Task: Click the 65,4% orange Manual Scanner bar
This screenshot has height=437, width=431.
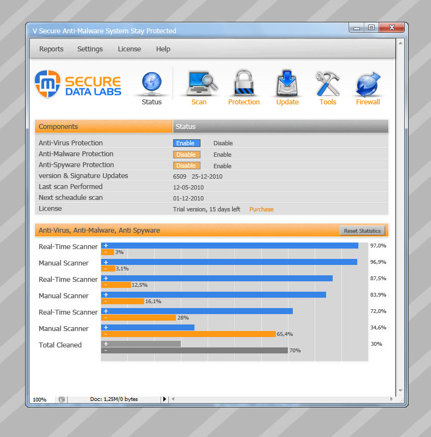Action: pos(188,334)
